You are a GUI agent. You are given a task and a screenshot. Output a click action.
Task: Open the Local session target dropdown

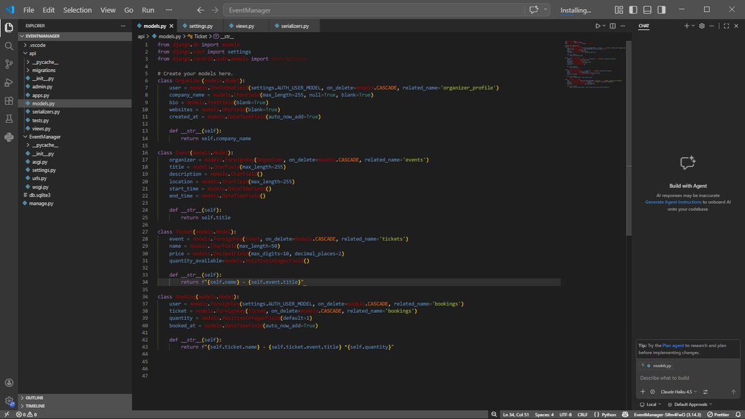pos(650,404)
